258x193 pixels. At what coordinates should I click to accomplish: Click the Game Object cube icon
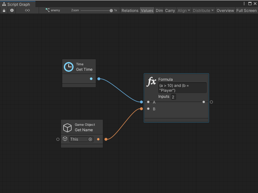tap(67, 128)
